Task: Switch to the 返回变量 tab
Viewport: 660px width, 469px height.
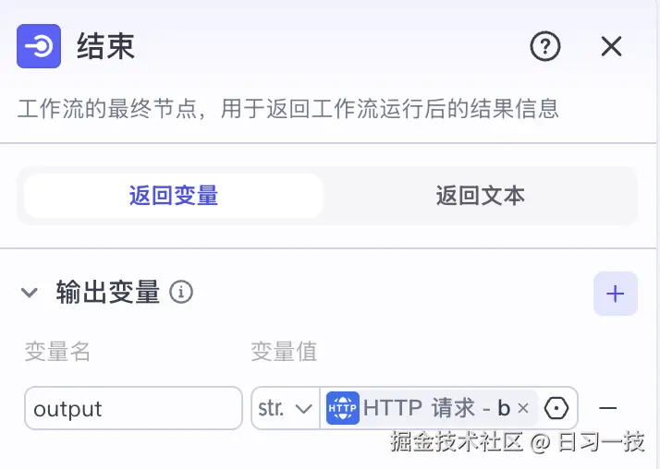Action: [174, 196]
